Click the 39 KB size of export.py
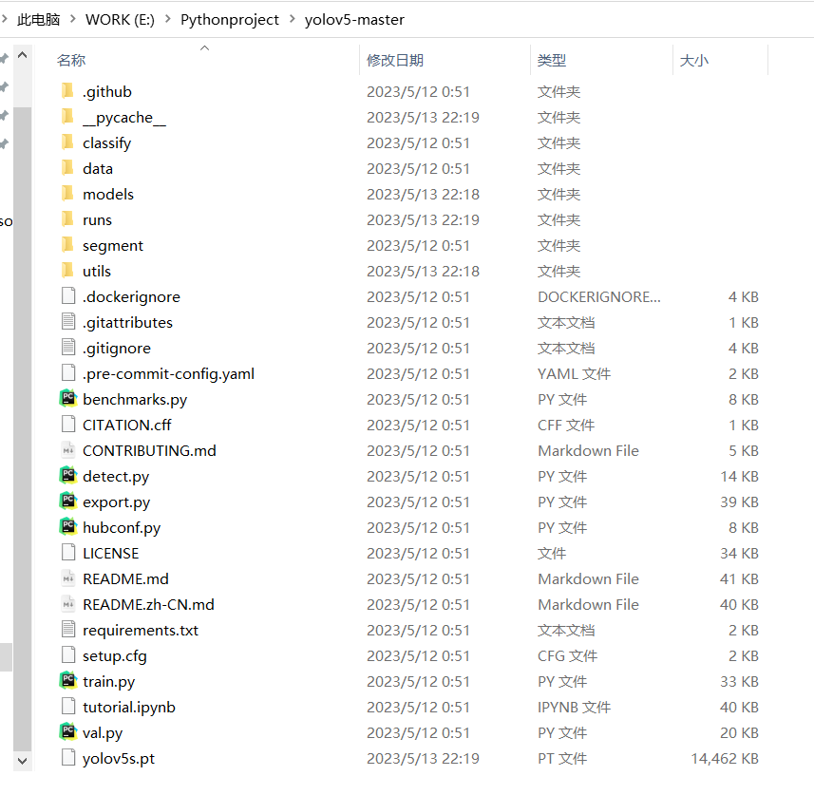 (739, 502)
